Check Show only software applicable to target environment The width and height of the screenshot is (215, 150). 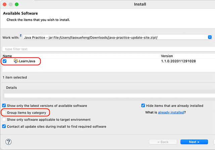4,120
